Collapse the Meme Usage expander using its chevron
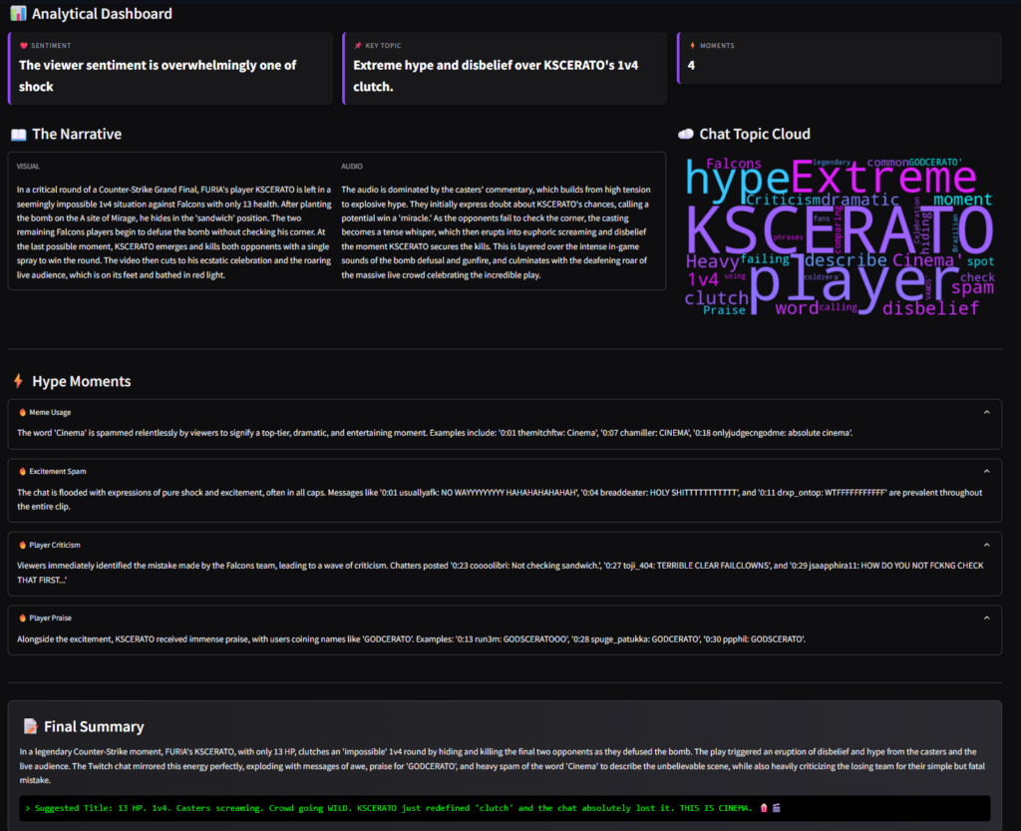 pyautogui.click(x=986, y=412)
